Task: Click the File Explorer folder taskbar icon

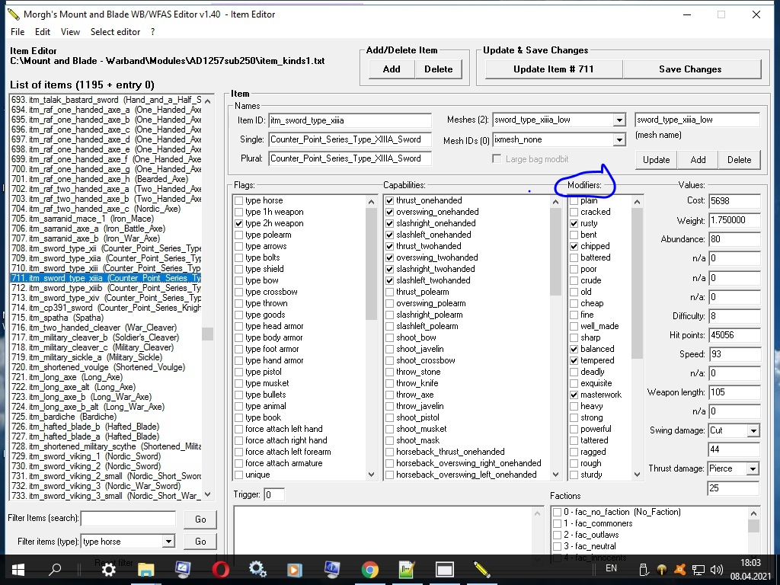Action: (145, 569)
